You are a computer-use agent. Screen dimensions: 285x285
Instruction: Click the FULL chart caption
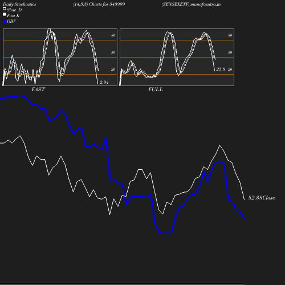(156, 89)
